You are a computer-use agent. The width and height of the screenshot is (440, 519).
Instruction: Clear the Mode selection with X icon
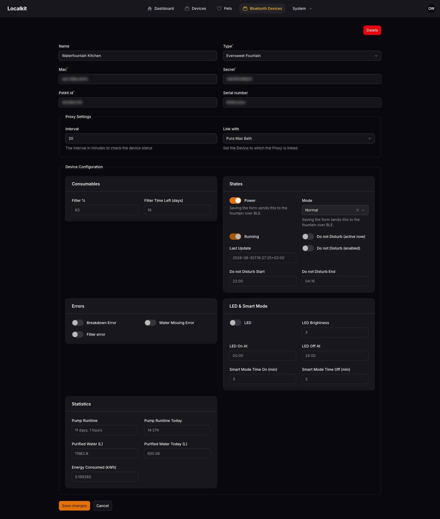[x=358, y=210]
